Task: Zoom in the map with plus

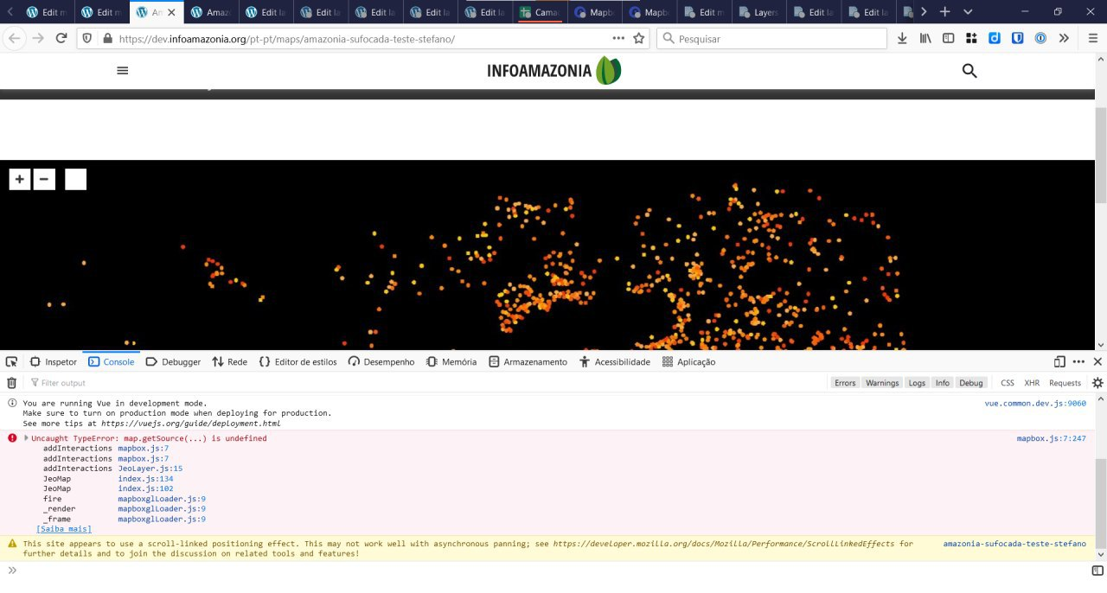Action: pos(20,179)
